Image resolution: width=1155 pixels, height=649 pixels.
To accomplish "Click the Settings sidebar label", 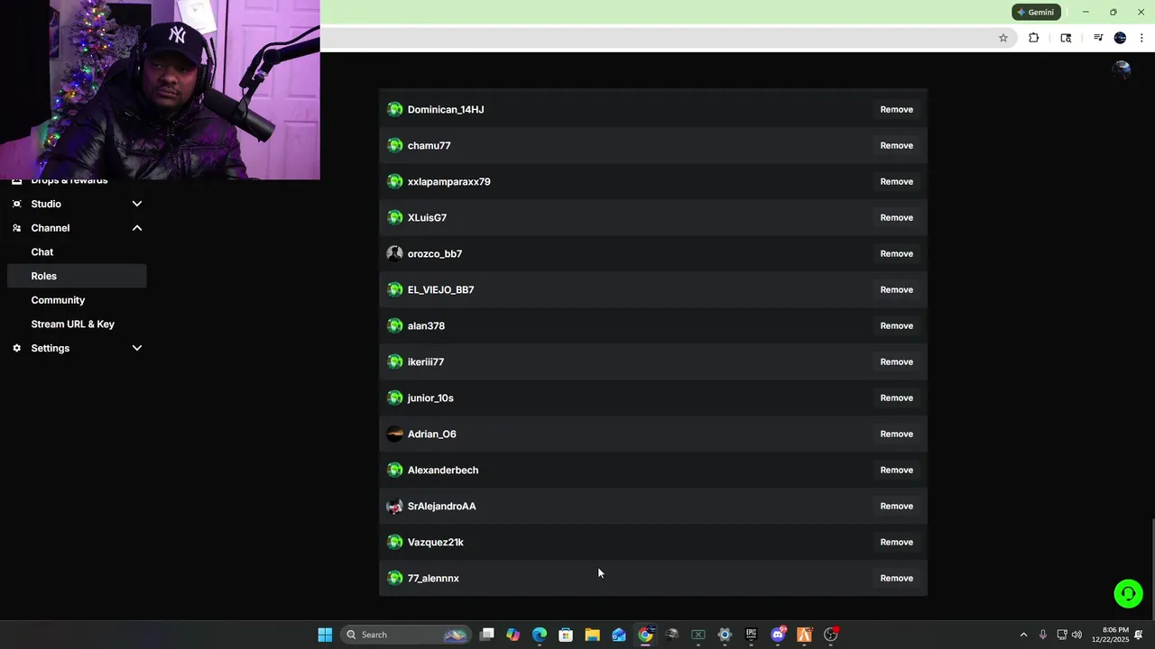I will coord(51,348).
